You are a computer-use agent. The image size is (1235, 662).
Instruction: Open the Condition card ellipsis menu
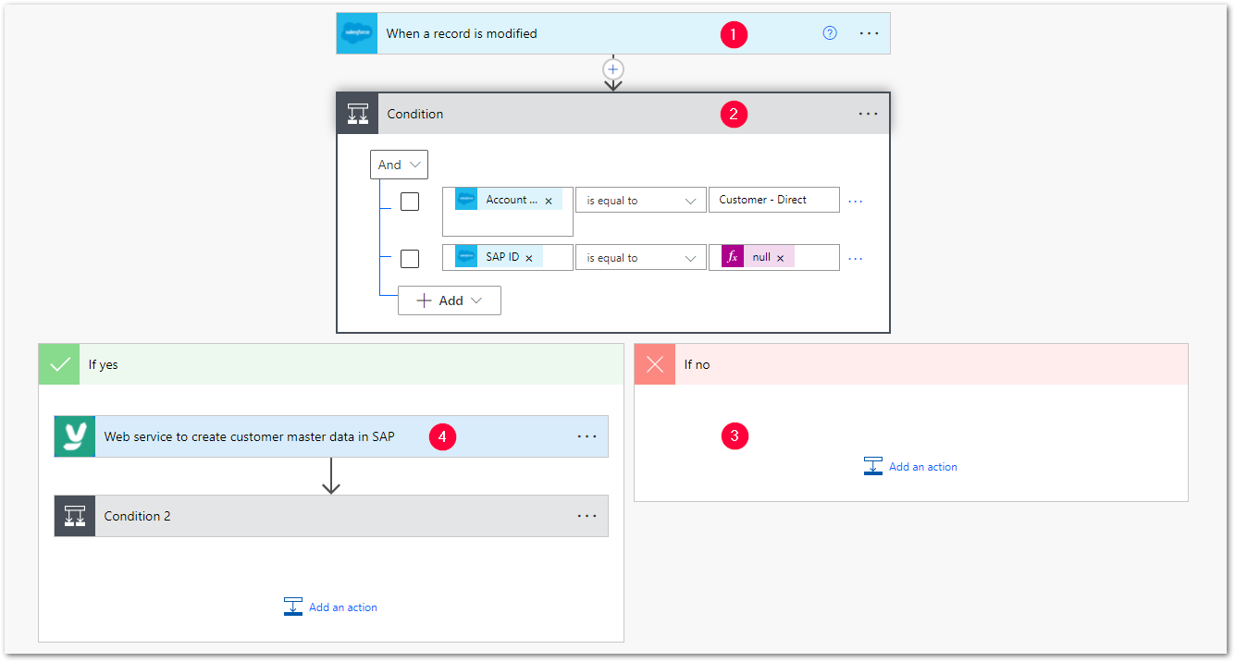click(x=868, y=114)
